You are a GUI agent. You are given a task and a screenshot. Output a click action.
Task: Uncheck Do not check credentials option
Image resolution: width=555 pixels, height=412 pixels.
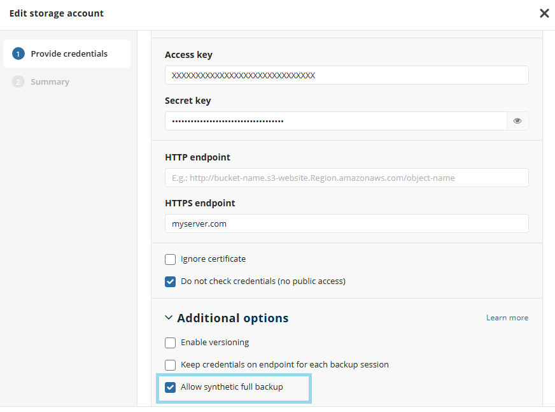(x=171, y=281)
